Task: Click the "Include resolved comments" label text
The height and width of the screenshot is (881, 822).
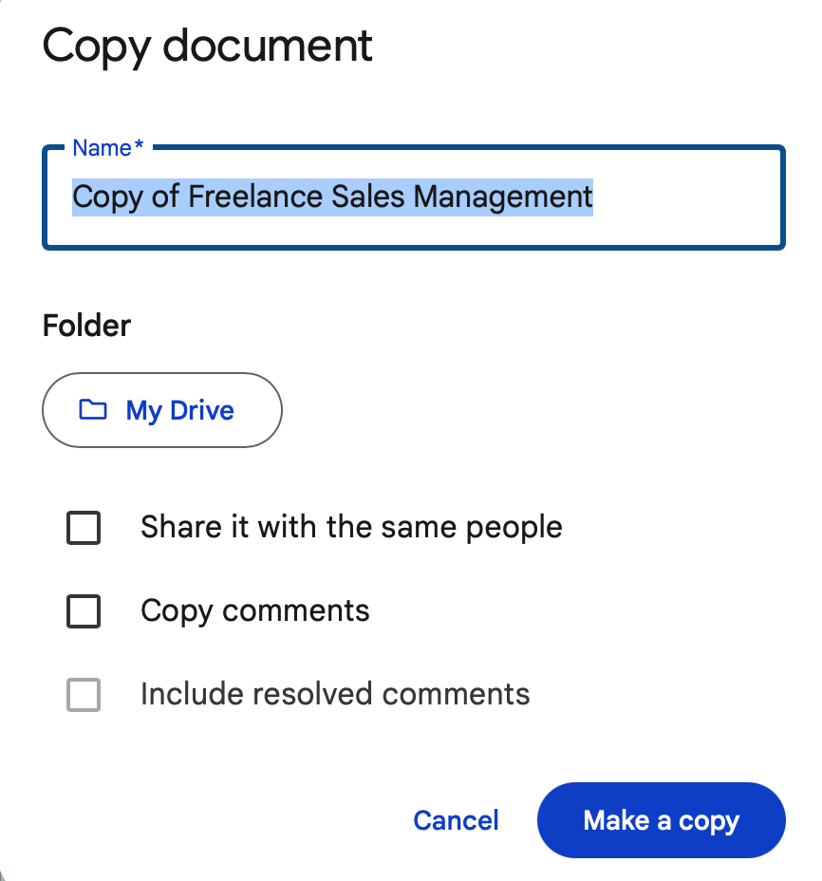Action: pos(335,694)
